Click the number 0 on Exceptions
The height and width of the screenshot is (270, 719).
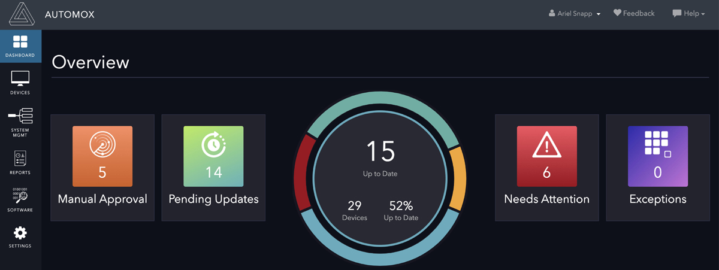click(x=657, y=172)
